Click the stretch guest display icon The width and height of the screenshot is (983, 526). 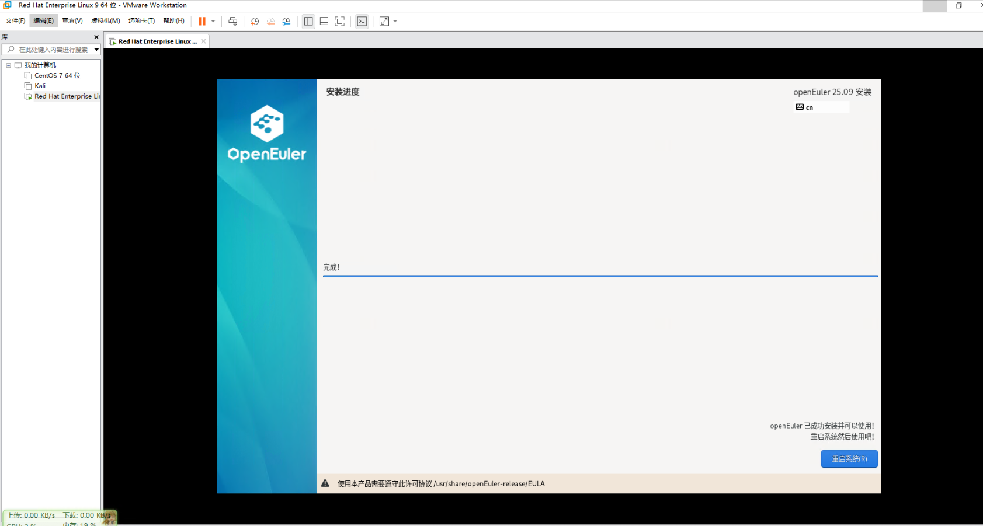tap(384, 21)
